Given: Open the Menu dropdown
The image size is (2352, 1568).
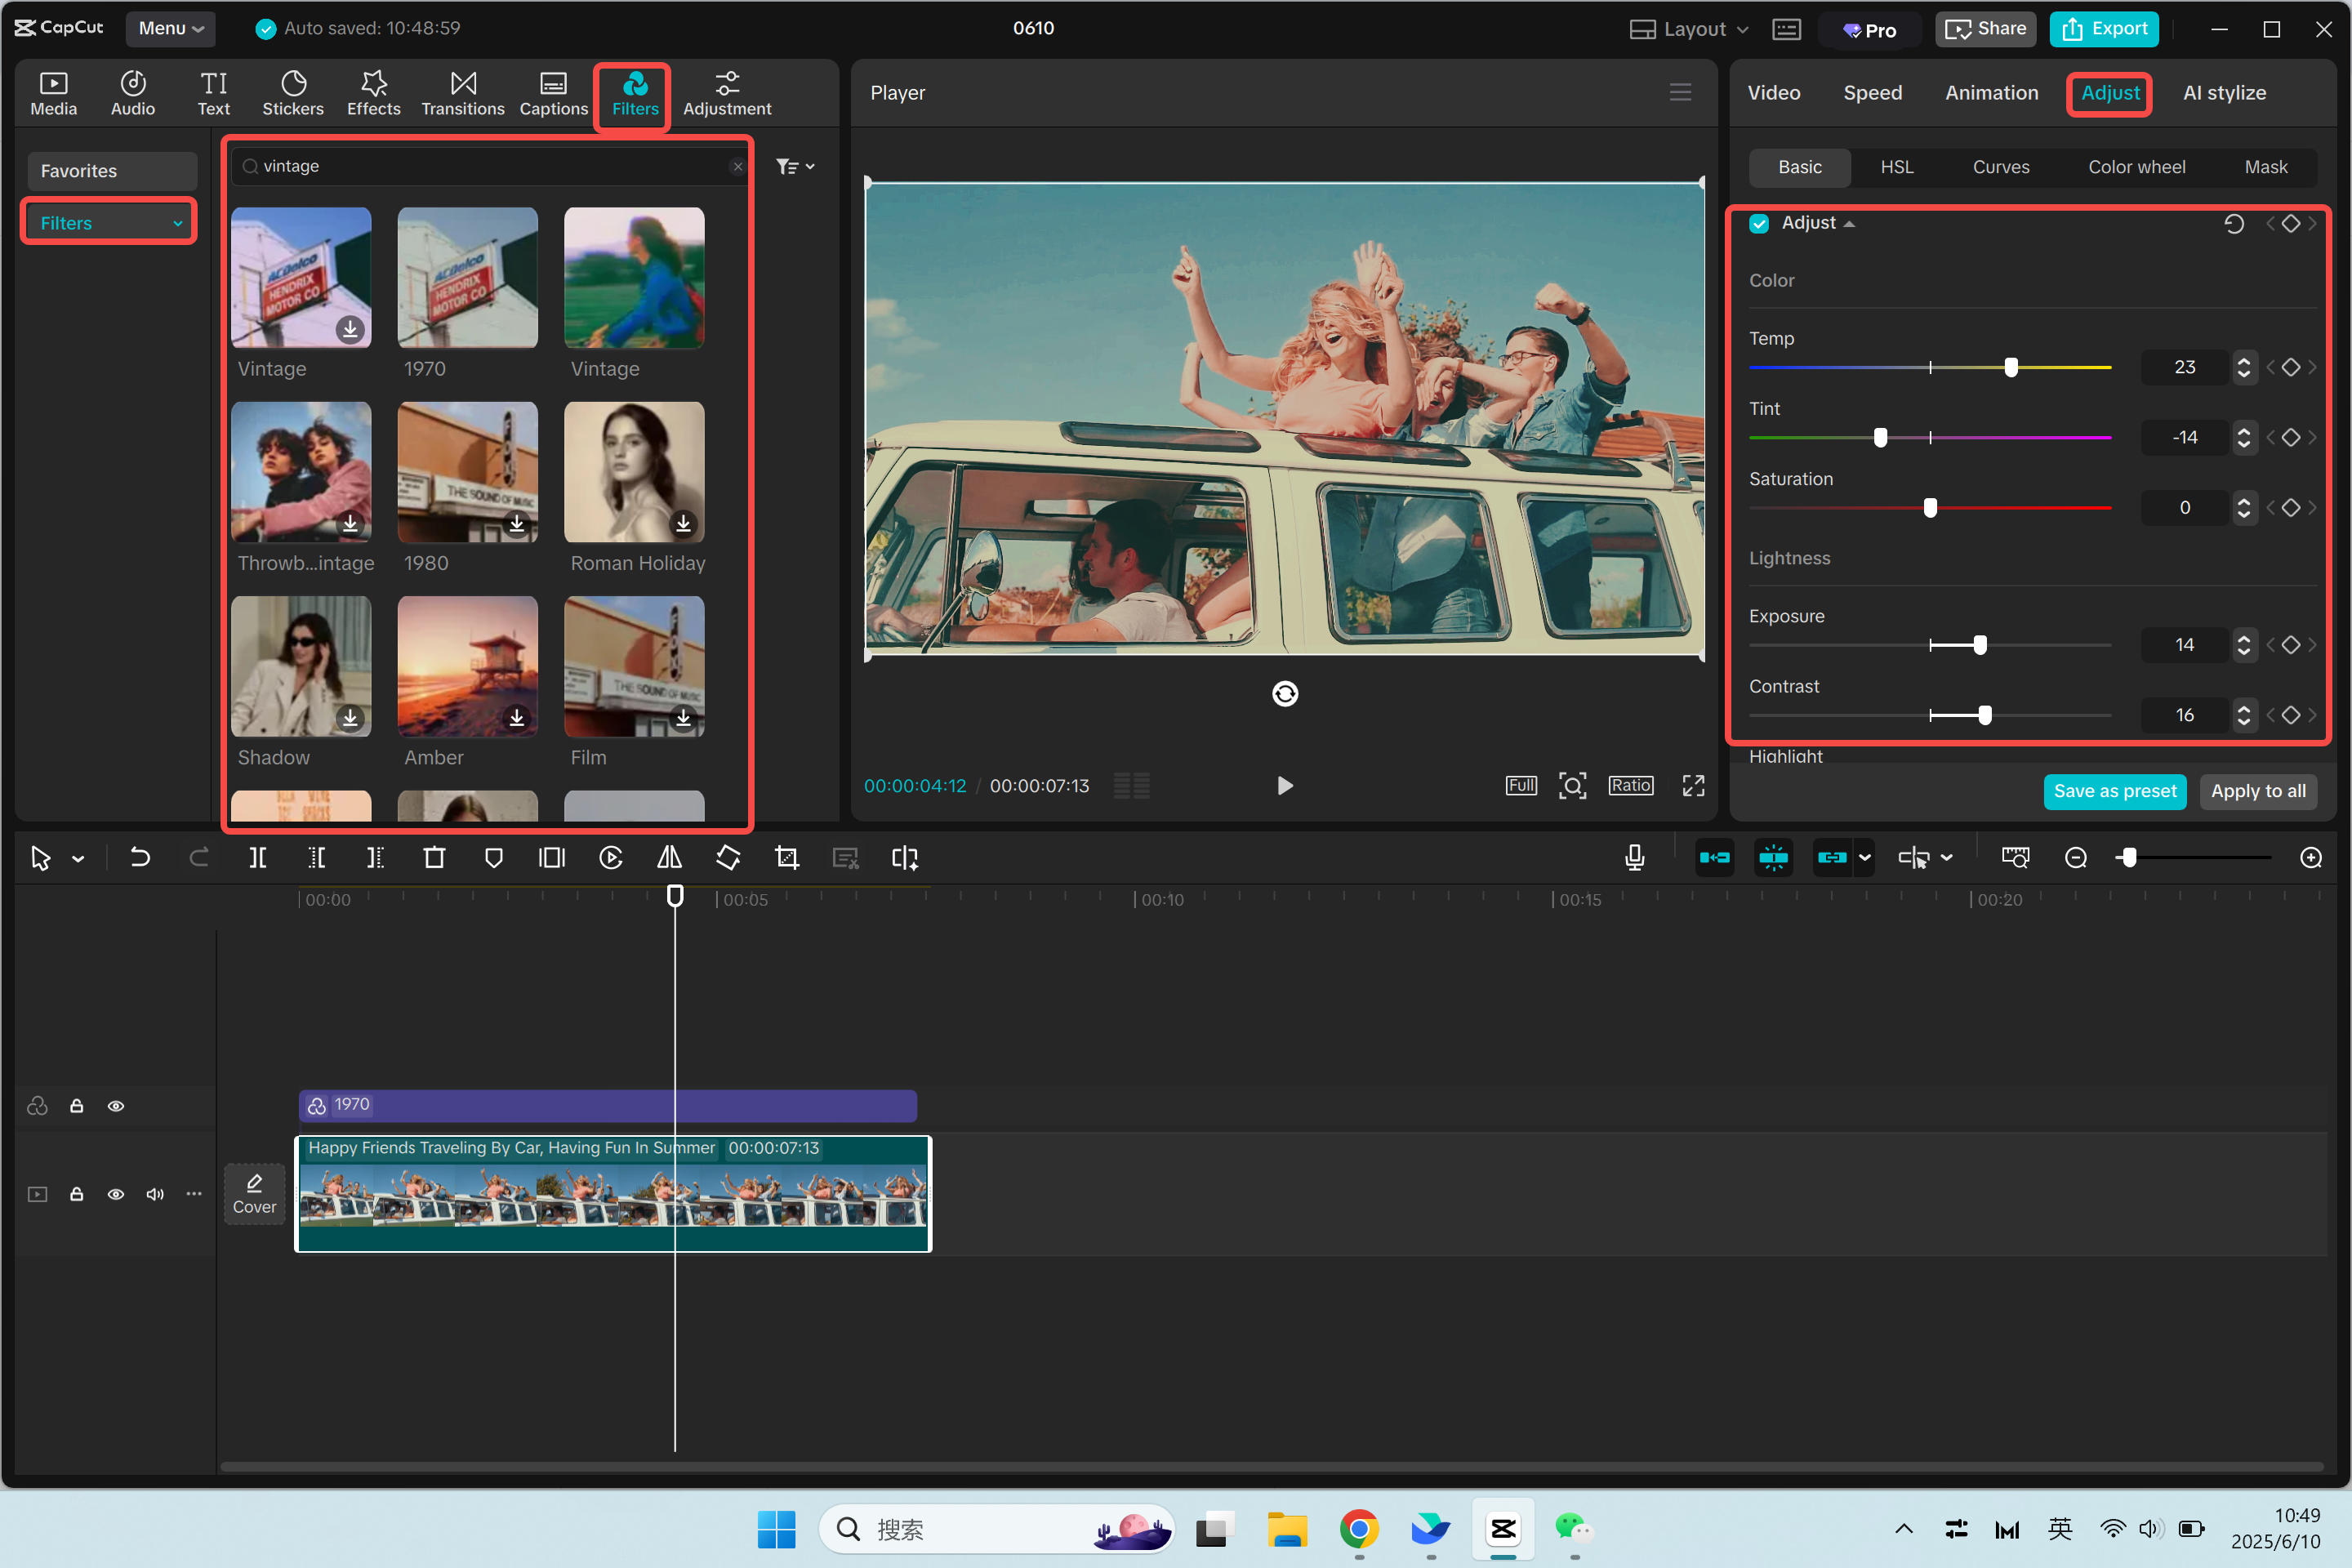Looking at the screenshot, I should [x=171, y=28].
